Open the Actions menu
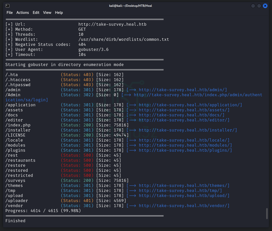Screen dimensions: 272x231 coord(23,13)
